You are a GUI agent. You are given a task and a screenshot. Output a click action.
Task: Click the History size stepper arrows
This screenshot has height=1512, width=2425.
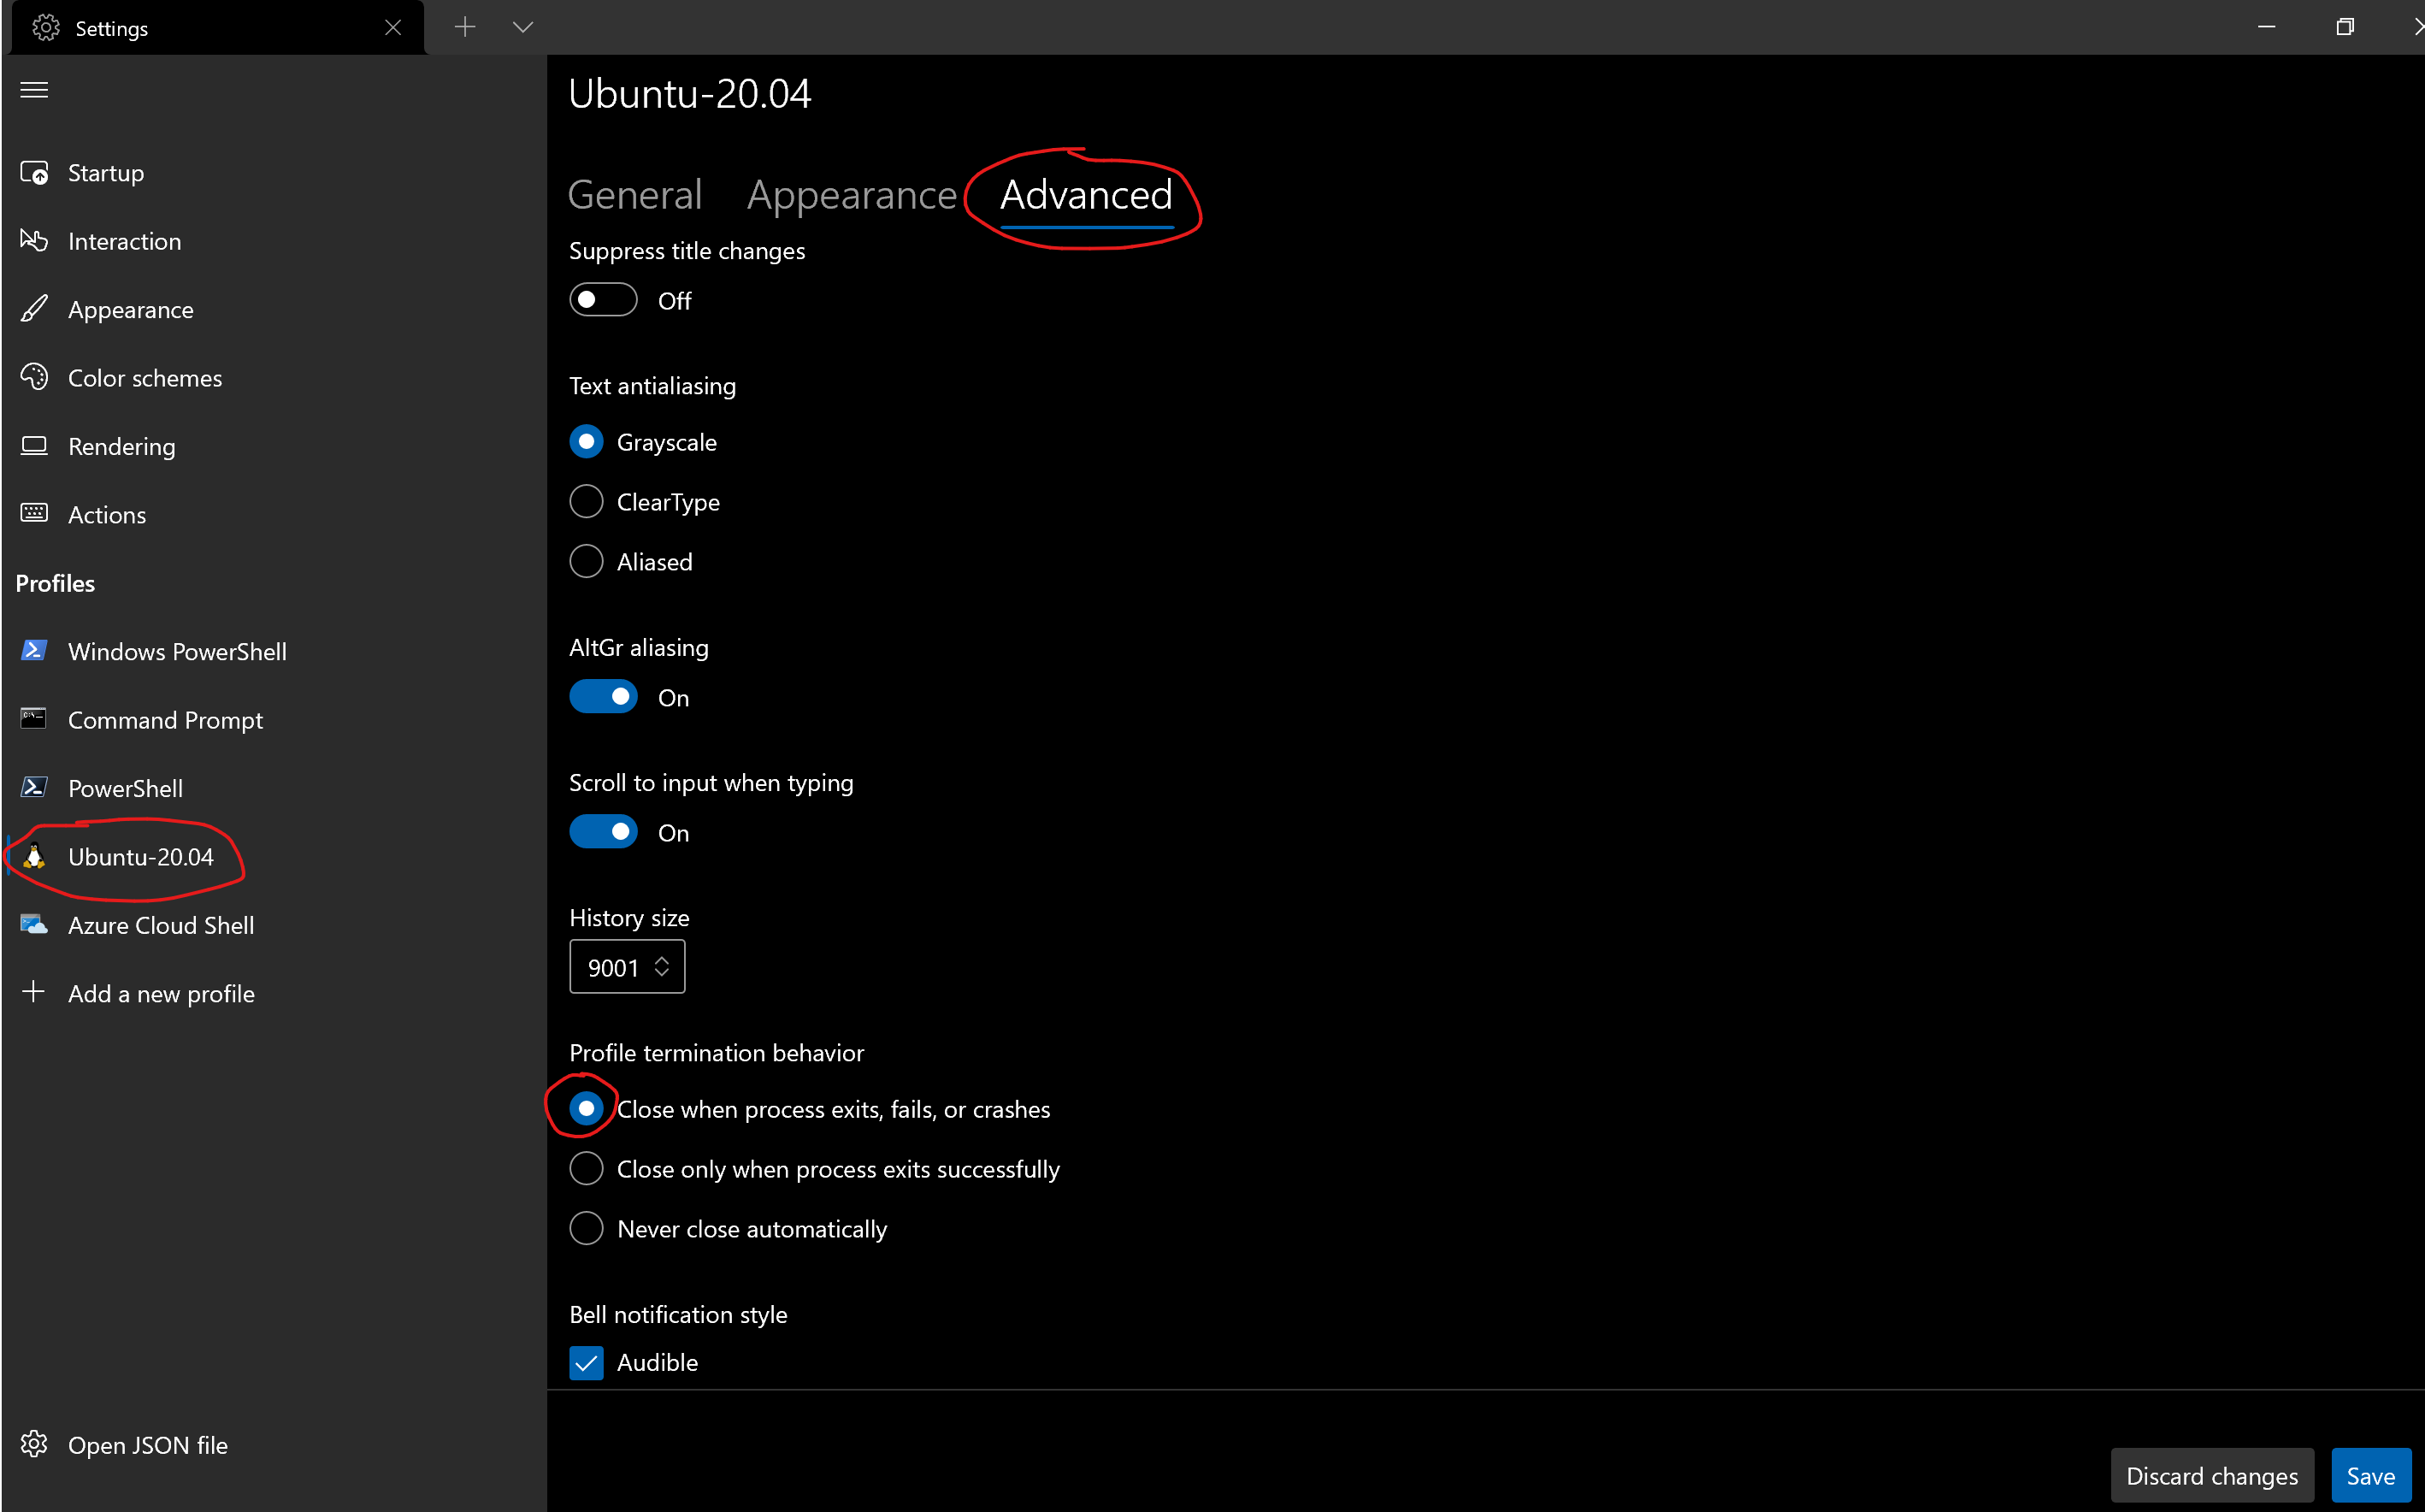click(x=661, y=967)
